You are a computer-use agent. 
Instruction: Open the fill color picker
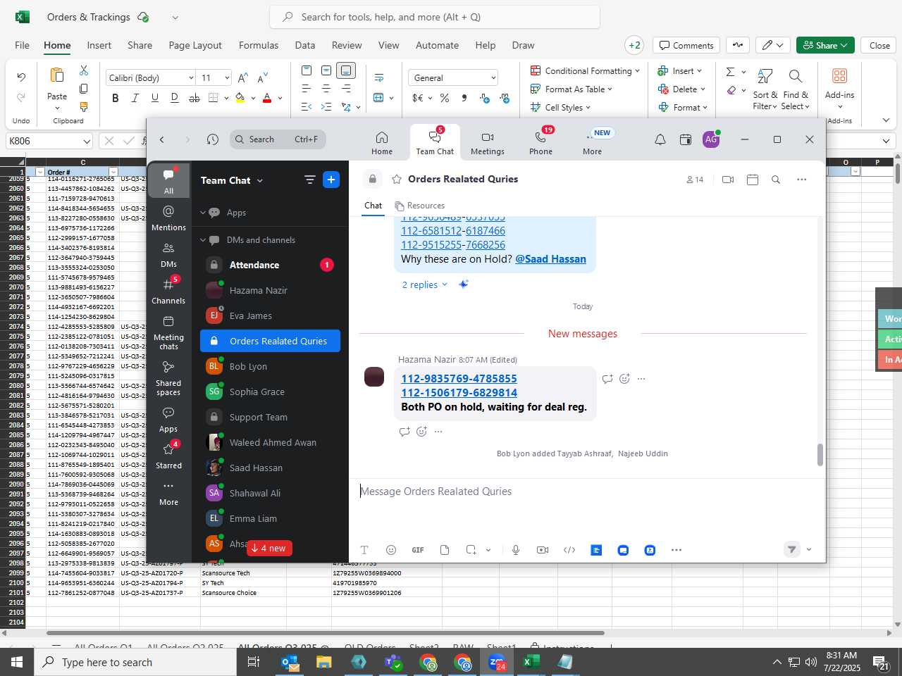pyautogui.click(x=240, y=98)
